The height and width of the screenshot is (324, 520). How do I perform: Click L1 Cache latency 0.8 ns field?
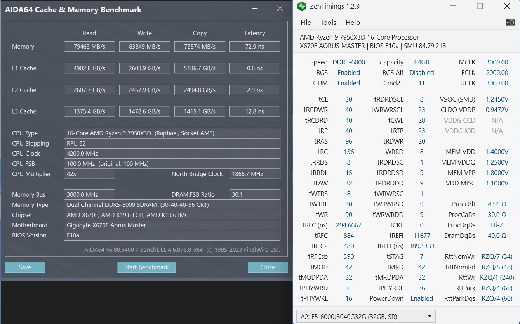click(x=255, y=68)
